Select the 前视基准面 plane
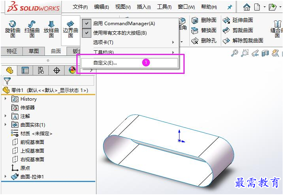This screenshot has height=195, width=283. [28, 142]
